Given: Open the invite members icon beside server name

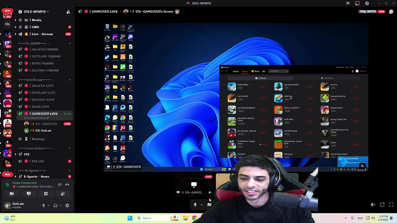Looking at the screenshot, I should click(68, 12).
